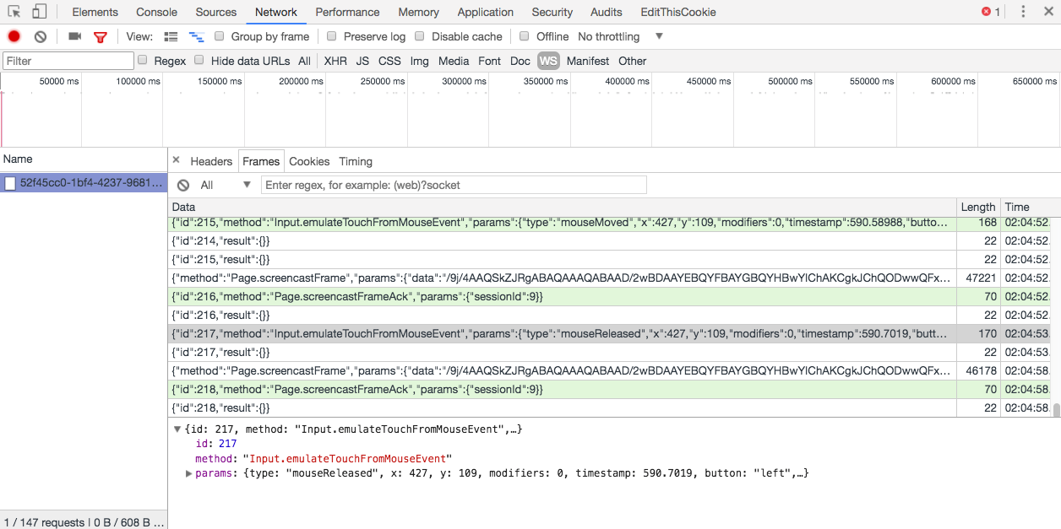Switch to the Console tab
Image resolution: width=1061 pixels, height=529 pixels.
(157, 12)
